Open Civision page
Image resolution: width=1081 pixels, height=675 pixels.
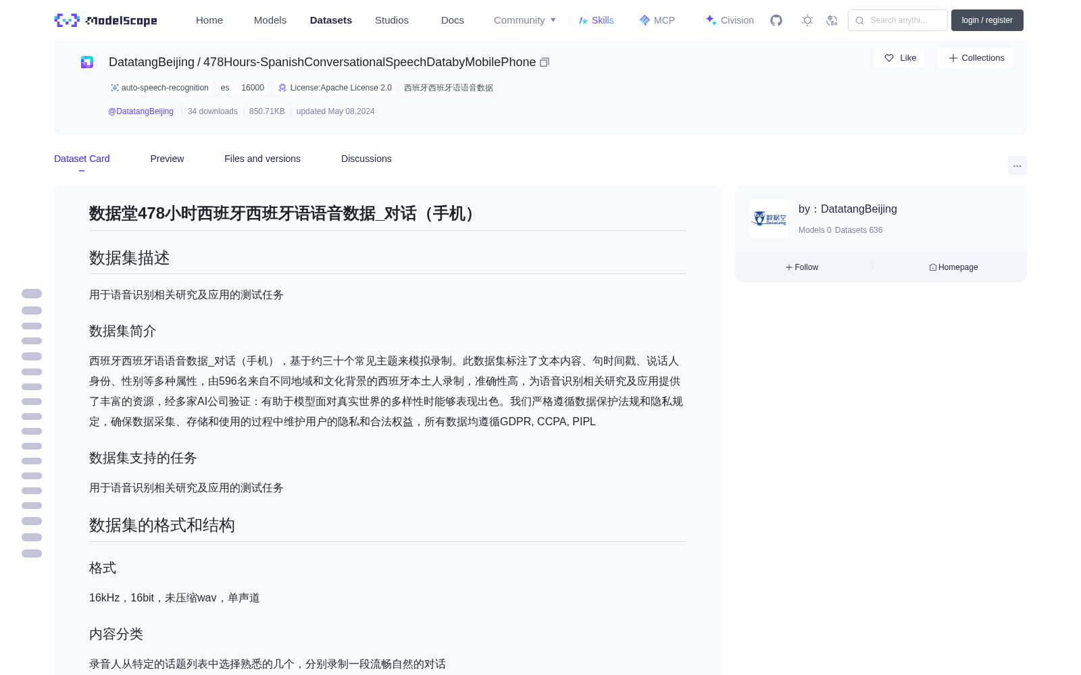[730, 20]
